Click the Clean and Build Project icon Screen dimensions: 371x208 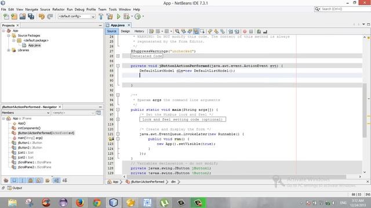click(x=110, y=17)
